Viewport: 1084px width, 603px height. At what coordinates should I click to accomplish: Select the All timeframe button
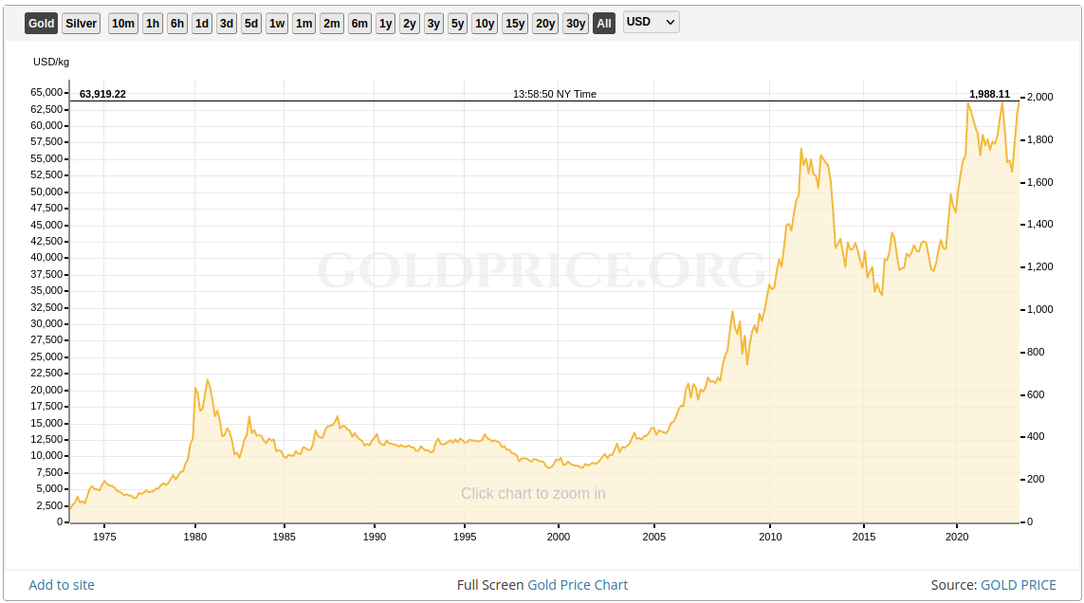pyautogui.click(x=604, y=23)
